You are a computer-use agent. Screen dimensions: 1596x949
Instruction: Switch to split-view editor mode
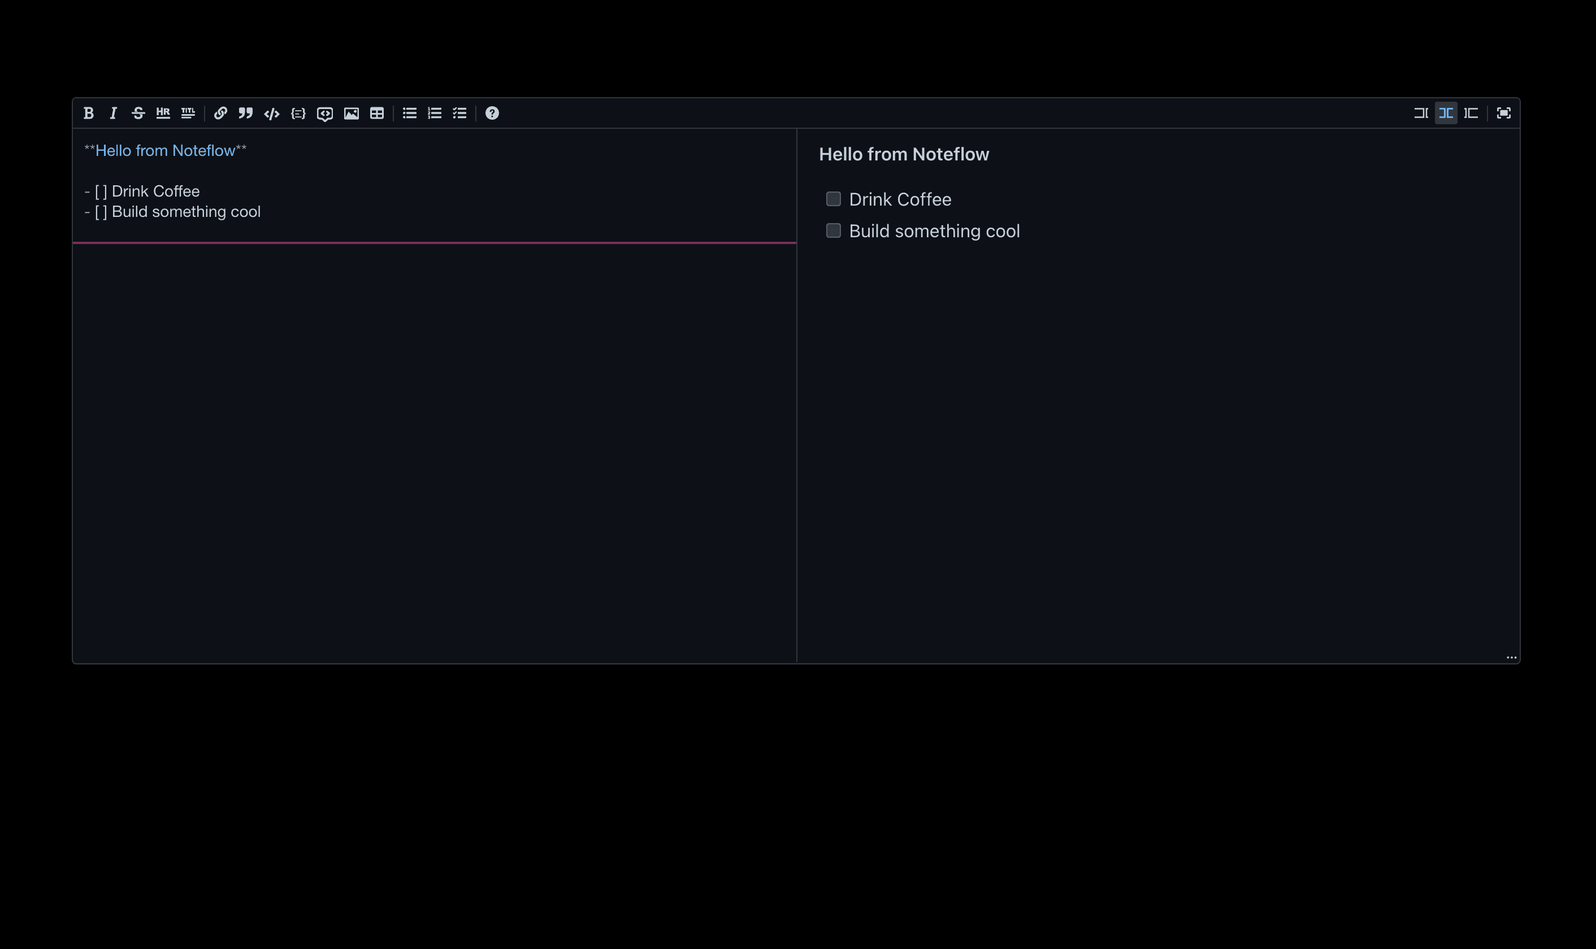pyautogui.click(x=1446, y=113)
